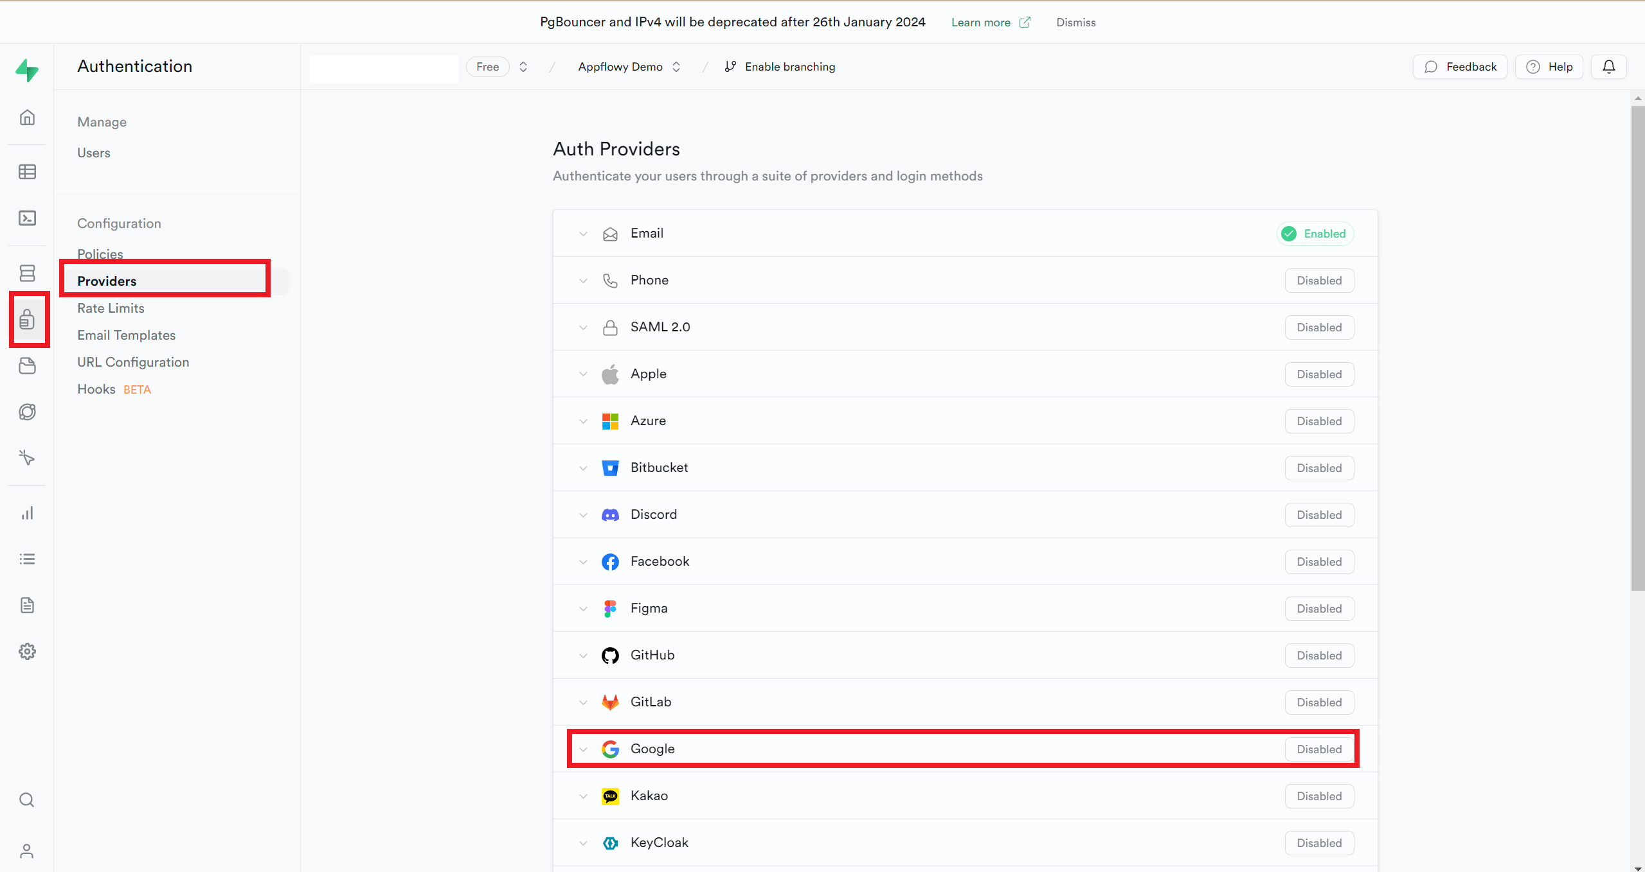Click the Google Disabled status badge

coord(1319,749)
